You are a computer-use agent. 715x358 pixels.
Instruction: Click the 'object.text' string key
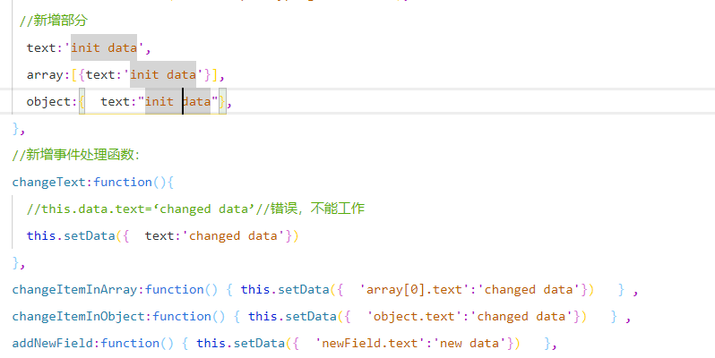click(414, 317)
